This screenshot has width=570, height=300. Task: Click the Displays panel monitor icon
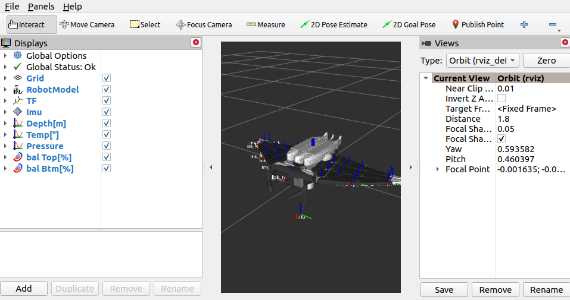point(6,43)
